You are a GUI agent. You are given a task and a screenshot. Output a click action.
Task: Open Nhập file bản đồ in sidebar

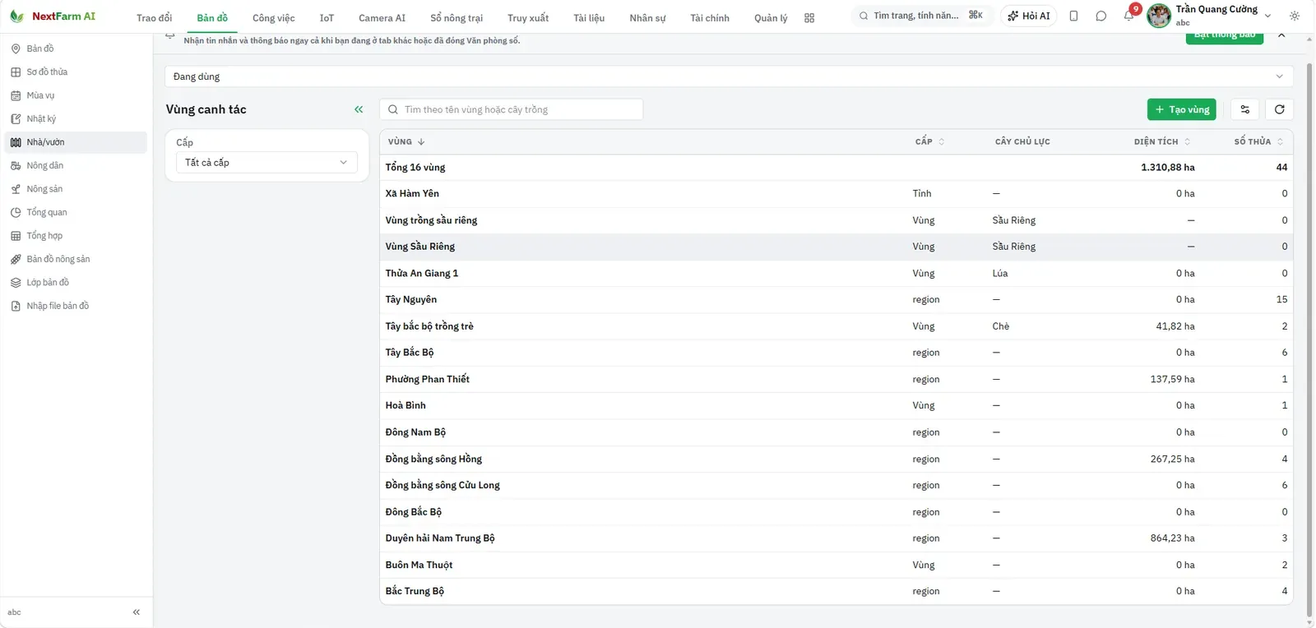point(76,306)
